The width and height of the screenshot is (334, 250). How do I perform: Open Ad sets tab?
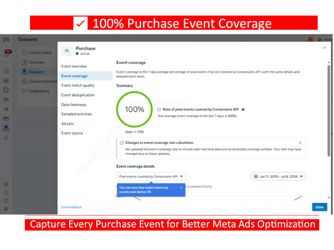[67, 124]
